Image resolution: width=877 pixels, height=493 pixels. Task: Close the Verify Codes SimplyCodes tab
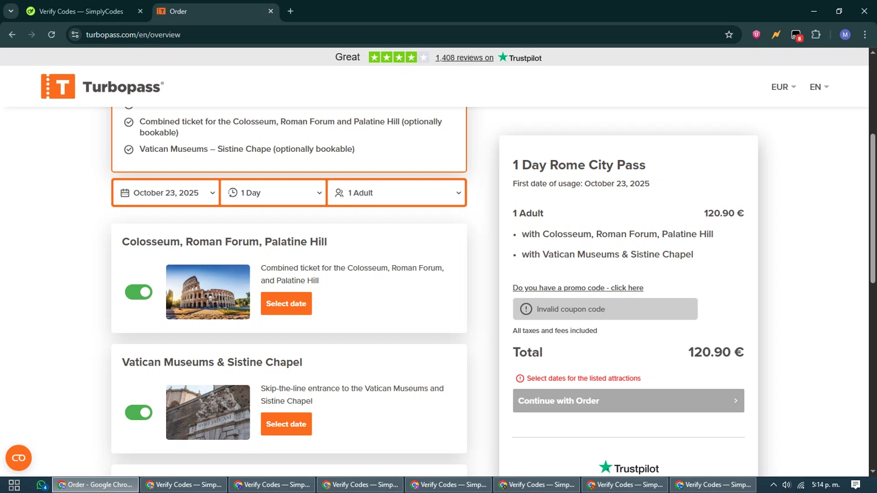(140, 11)
